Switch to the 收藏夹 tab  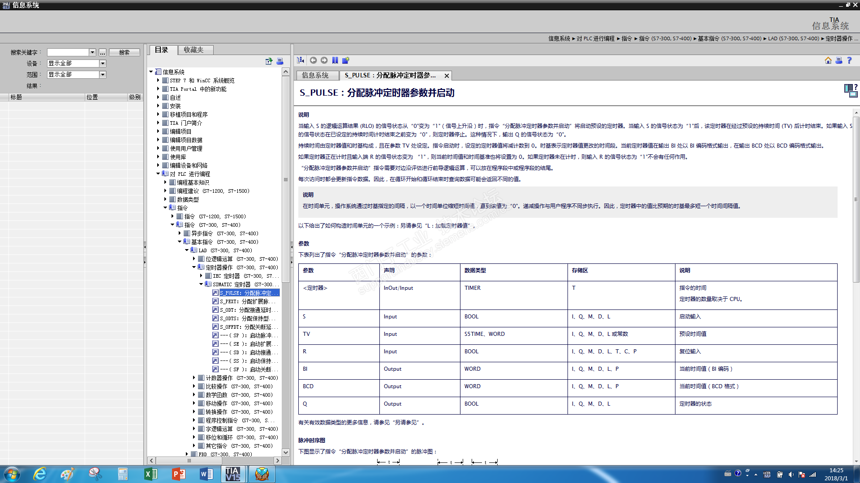click(x=193, y=50)
